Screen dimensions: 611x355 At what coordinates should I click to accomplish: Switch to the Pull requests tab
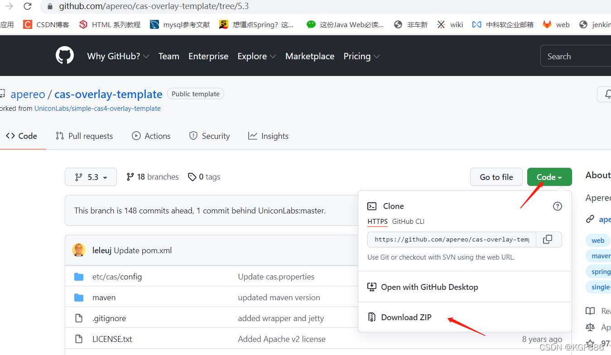click(x=84, y=136)
